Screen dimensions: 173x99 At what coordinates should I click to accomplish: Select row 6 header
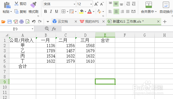tap(4, 66)
